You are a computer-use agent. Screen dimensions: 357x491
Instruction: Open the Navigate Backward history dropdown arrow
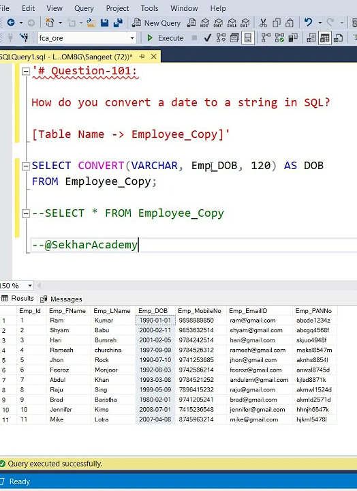pyautogui.click(x=21, y=23)
